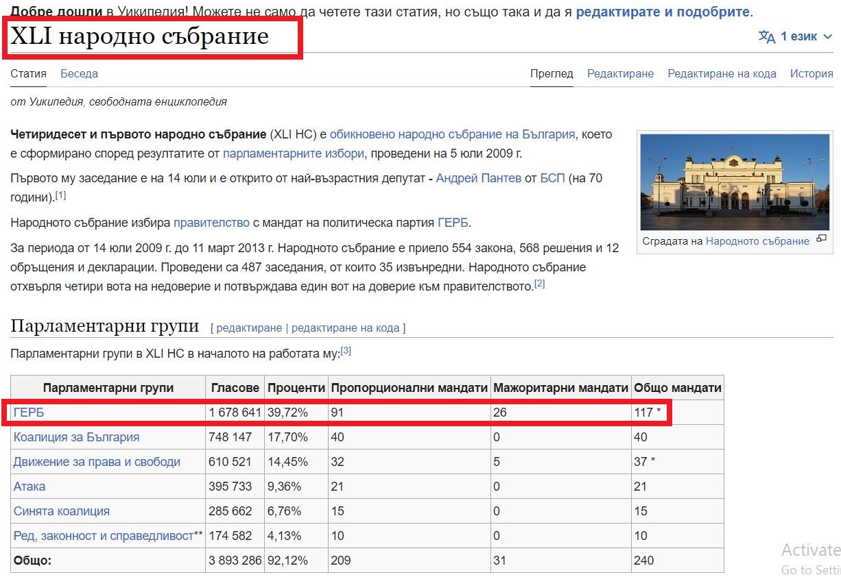Click Ред, законност и справедливост link

[103, 536]
